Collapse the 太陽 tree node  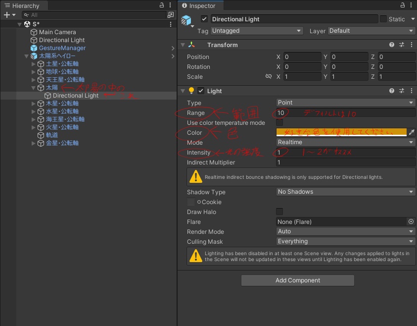point(33,88)
